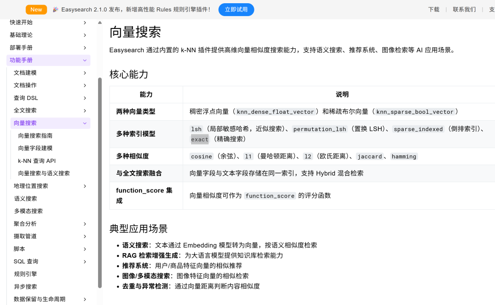Open 向量搜索指南 page
495x305 pixels.
[x=35, y=136]
